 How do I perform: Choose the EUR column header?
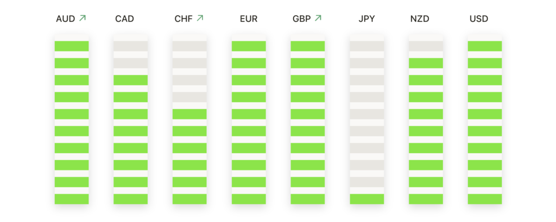249,19
